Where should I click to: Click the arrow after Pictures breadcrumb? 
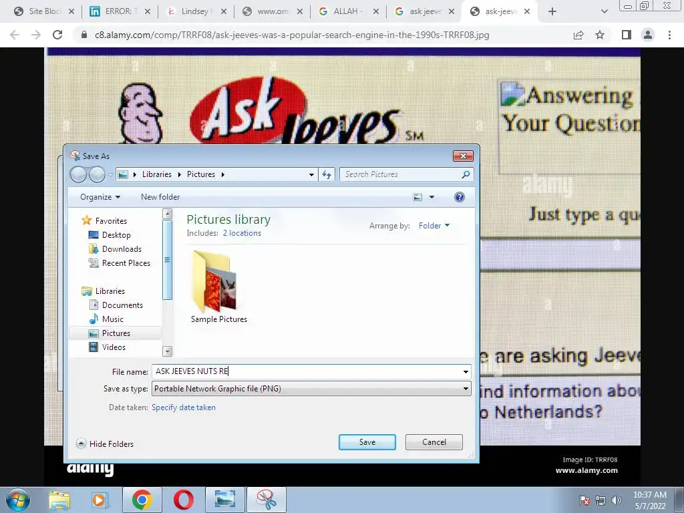[x=223, y=174]
